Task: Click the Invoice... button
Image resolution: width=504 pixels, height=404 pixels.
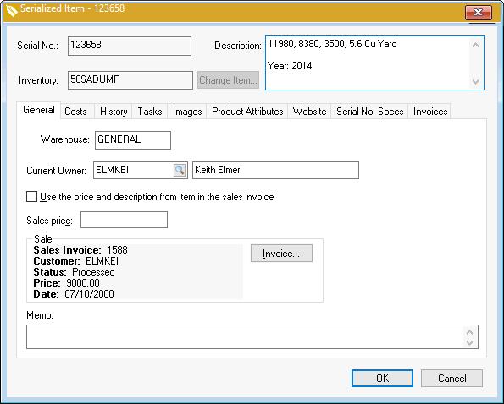Action: [281, 254]
